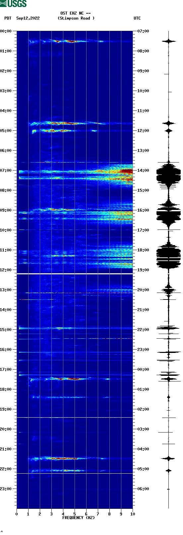
Task: Click the 17:00 label on PDT axis
Action: pos(6,369)
